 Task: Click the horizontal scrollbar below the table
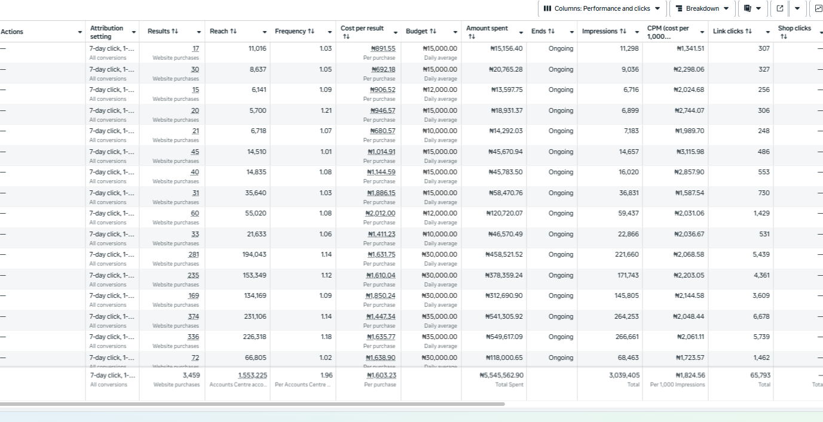(251, 404)
